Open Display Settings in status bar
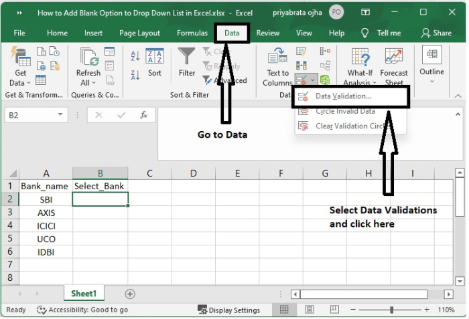This screenshot has width=469, height=319. (x=229, y=310)
